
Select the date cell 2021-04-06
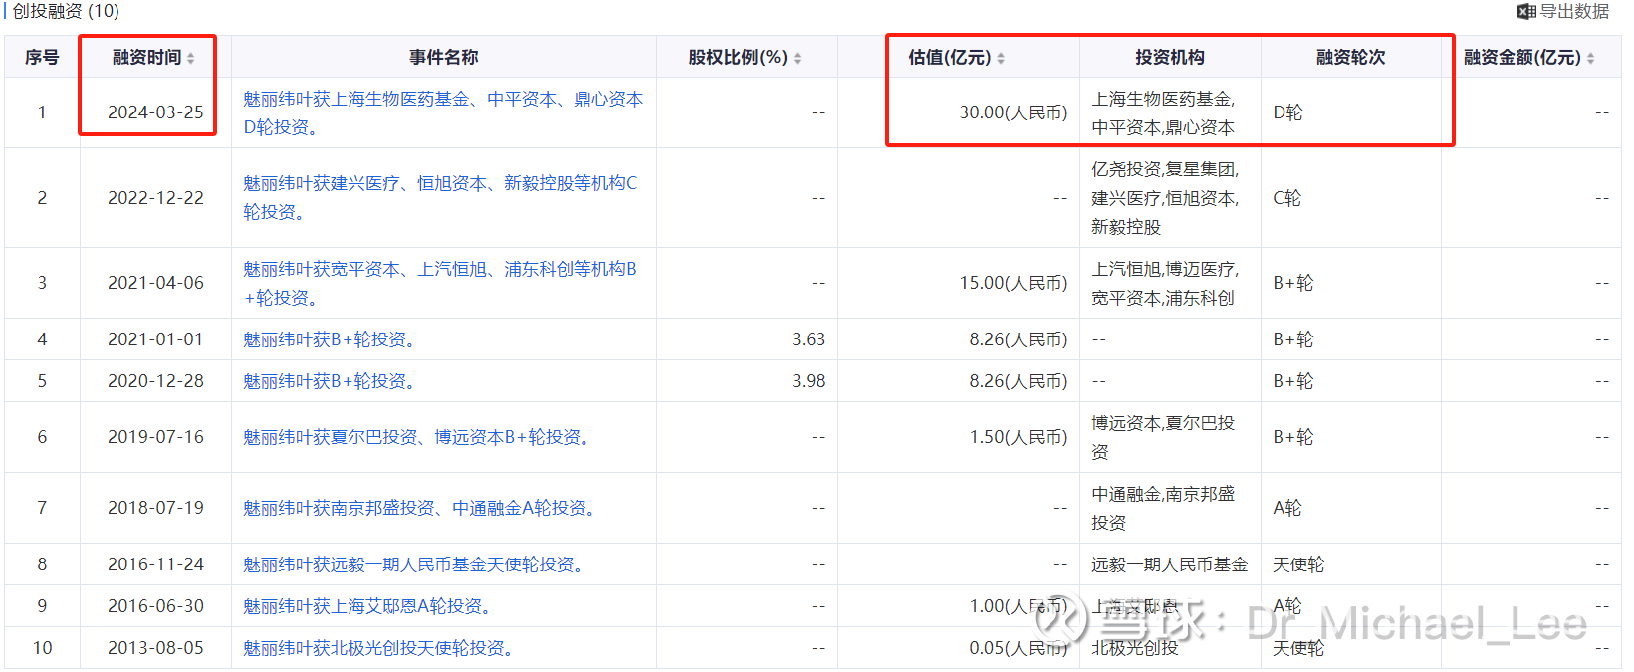[155, 283]
